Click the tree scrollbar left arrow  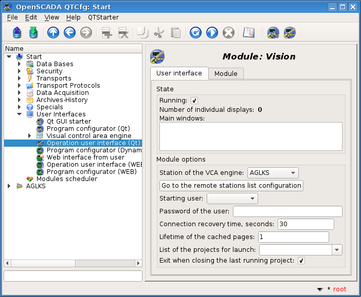[x=8, y=263]
